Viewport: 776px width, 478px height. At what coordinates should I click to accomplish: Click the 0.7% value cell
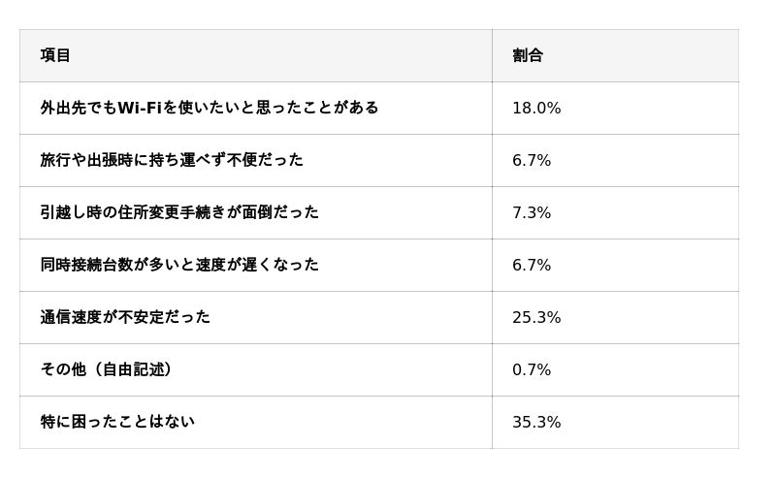click(532, 369)
